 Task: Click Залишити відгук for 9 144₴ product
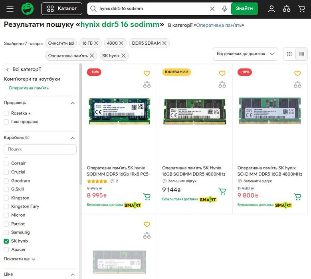tap(180, 181)
